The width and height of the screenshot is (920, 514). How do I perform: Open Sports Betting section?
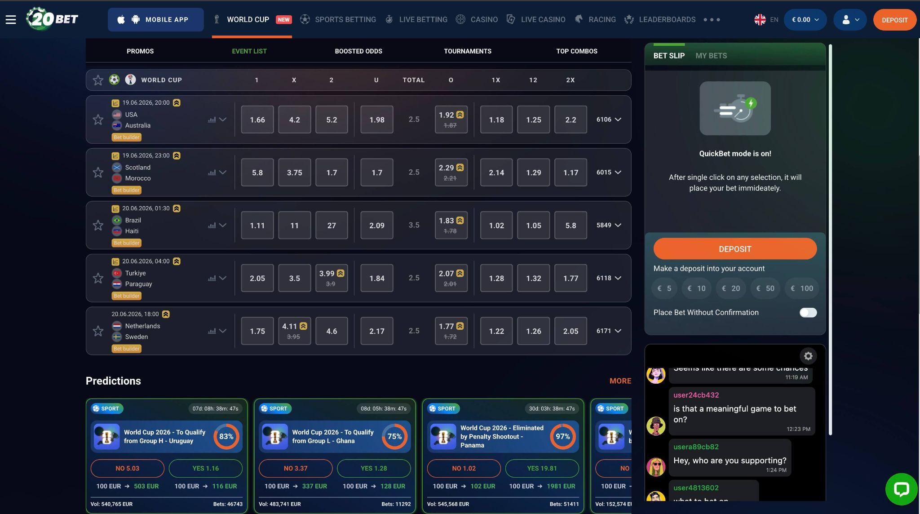pyautogui.click(x=338, y=20)
